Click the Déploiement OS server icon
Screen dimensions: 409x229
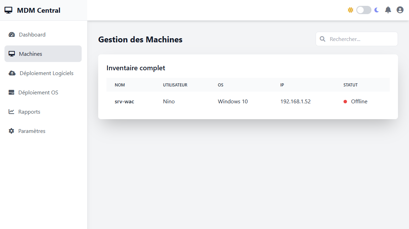(11, 92)
